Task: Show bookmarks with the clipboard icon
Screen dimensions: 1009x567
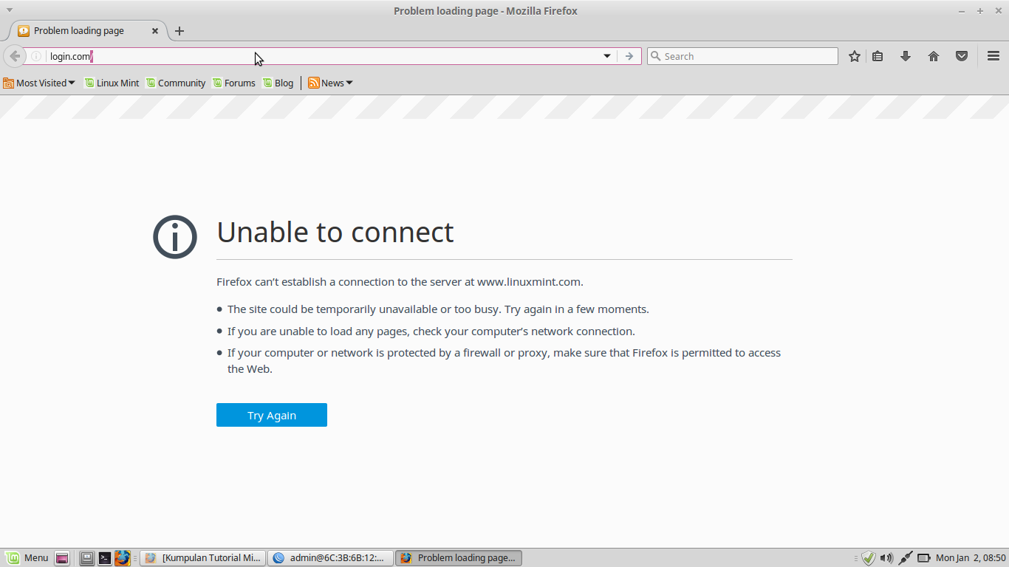Action: pyautogui.click(x=878, y=55)
